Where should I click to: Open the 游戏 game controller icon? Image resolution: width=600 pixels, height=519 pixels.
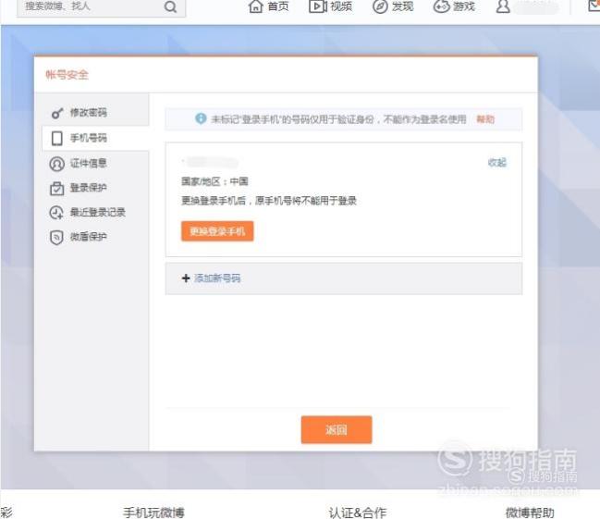[441, 6]
